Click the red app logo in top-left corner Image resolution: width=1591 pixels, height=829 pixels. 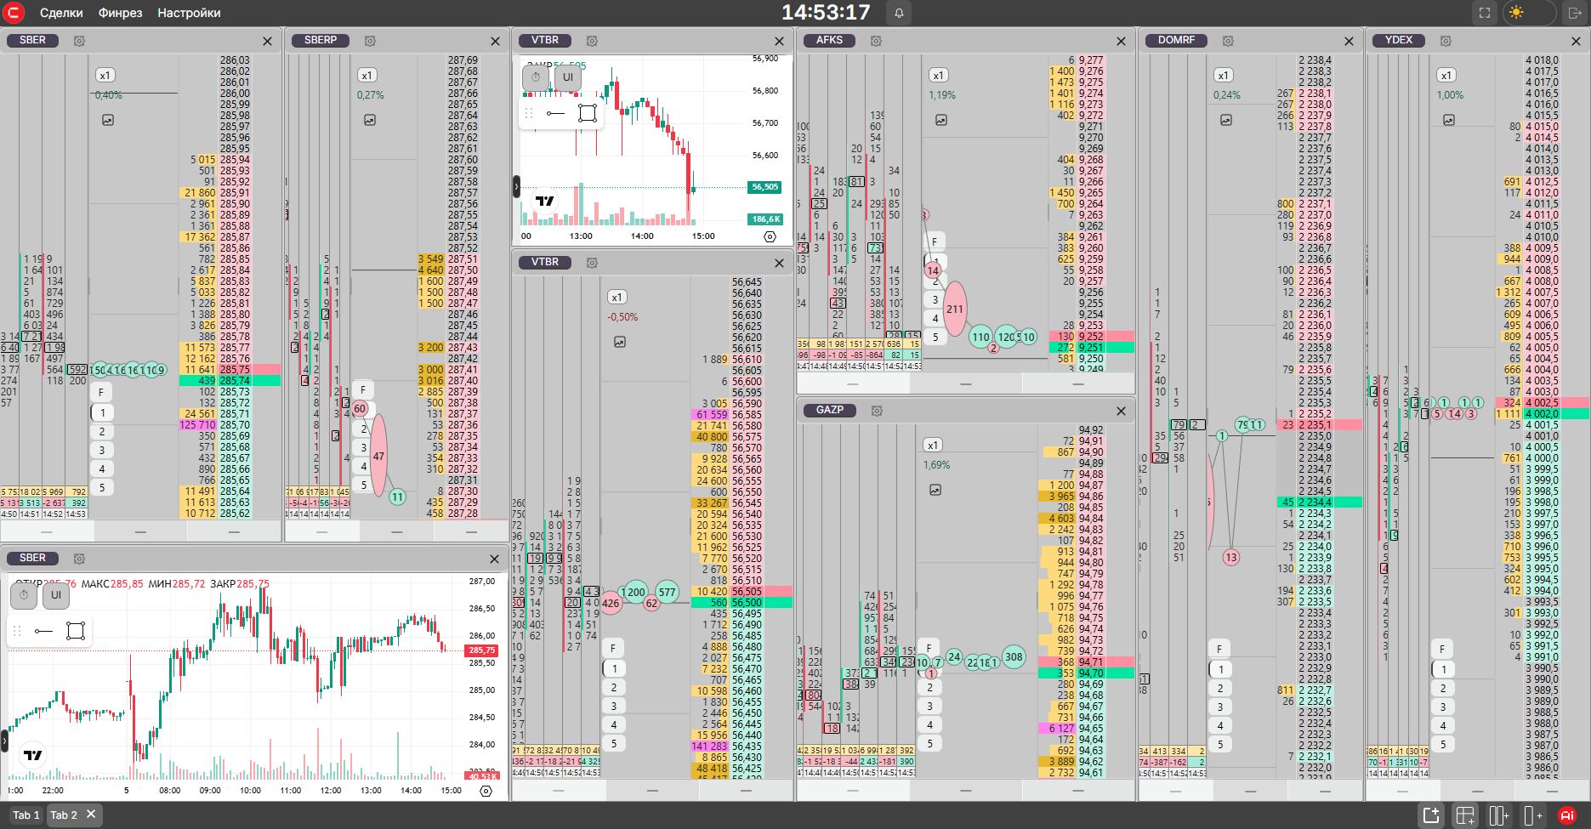click(14, 13)
